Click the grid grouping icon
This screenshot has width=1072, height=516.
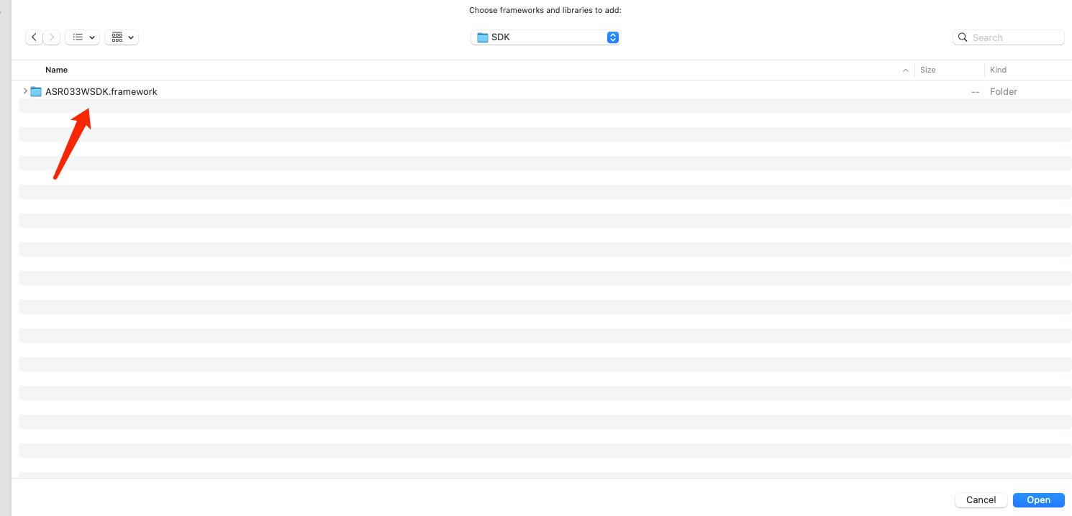click(x=117, y=37)
